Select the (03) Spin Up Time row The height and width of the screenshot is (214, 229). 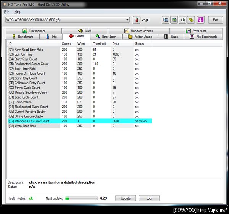[80, 54]
